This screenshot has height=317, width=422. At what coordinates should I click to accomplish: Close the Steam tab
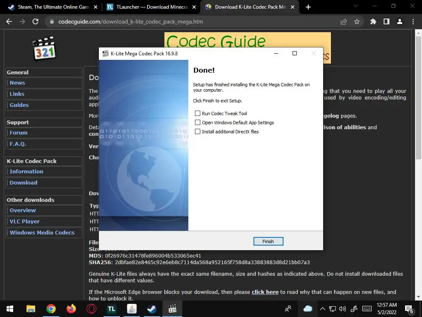pos(96,7)
